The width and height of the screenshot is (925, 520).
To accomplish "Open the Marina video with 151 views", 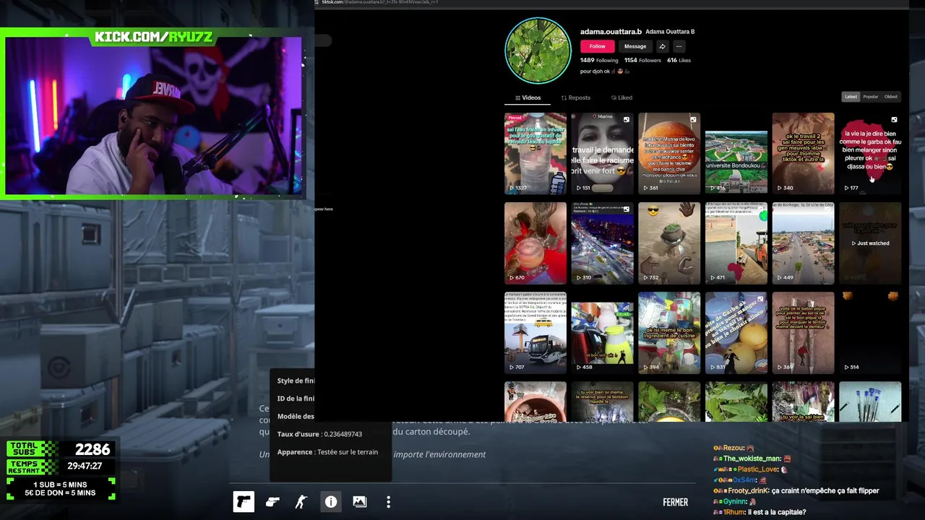I will pos(602,153).
